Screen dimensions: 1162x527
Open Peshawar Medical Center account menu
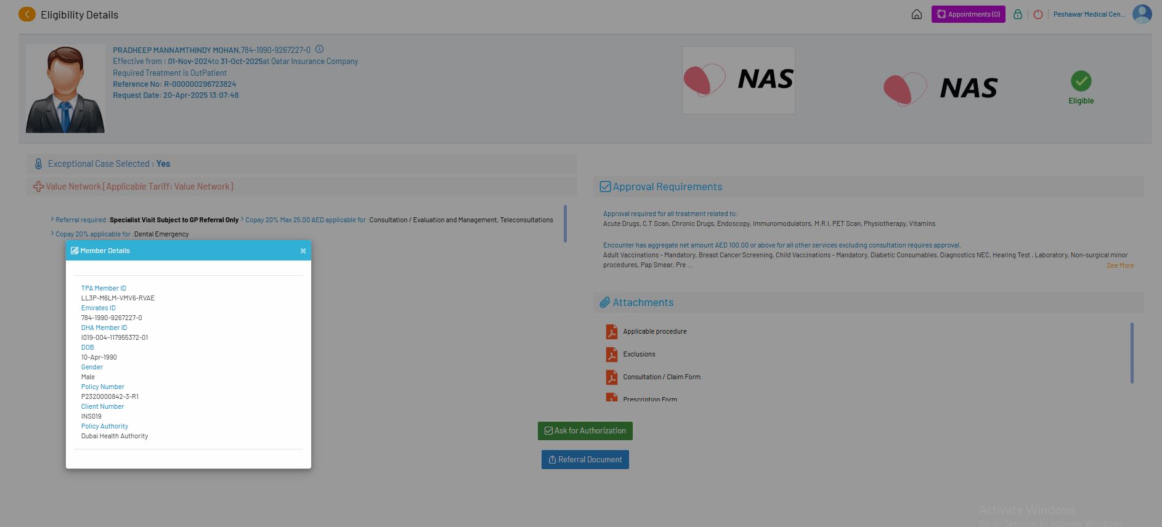(1089, 14)
